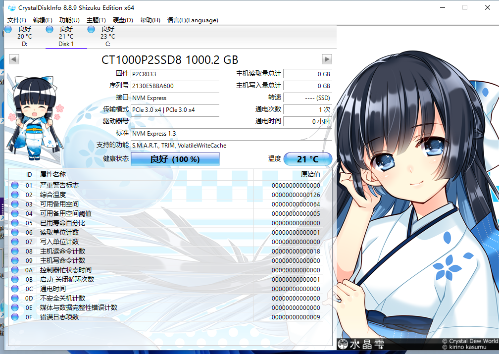Open the 帮助(H) menu
This screenshot has height=354, width=499.
coord(150,20)
